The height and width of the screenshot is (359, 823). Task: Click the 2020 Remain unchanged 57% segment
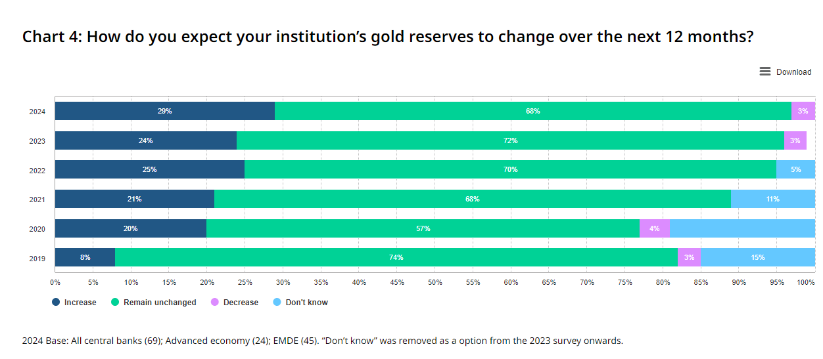pyautogui.click(x=423, y=228)
